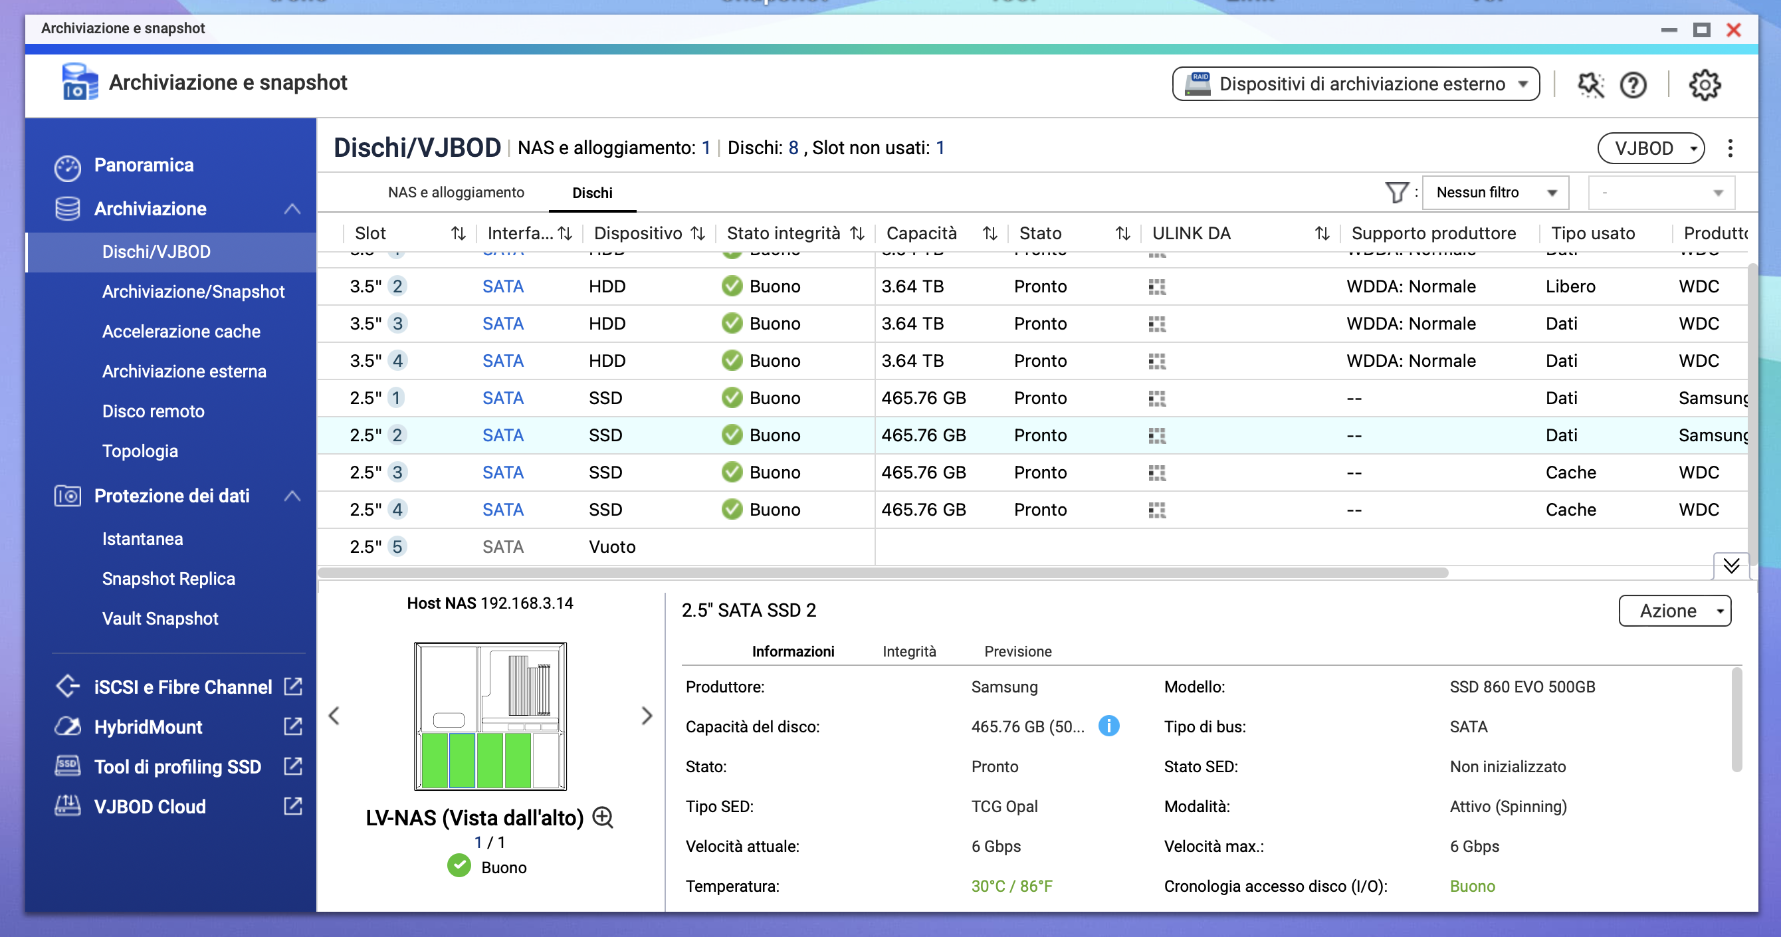Viewport: 1781px width, 937px height.
Task: Click ULINK DA icon for 3.5" slot 2
Action: (x=1157, y=286)
